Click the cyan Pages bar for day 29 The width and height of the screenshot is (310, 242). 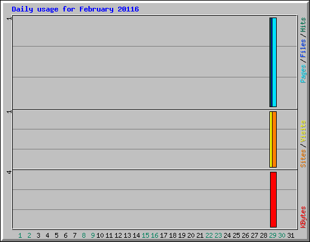(x=274, y=62)
